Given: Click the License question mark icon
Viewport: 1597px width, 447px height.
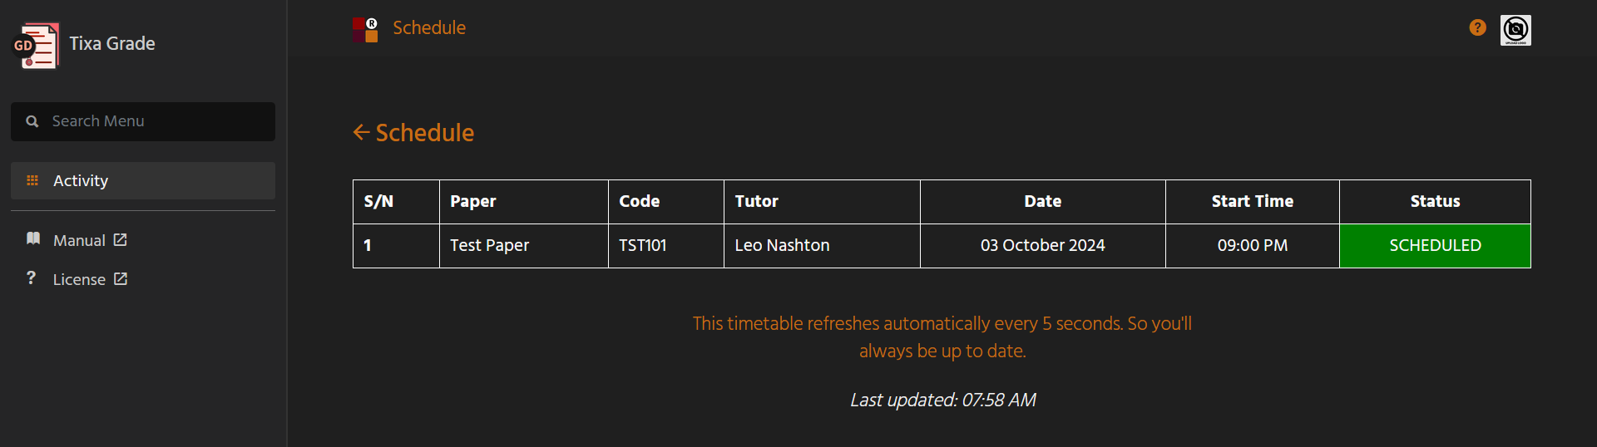Looking at the screenshot, I should (x=32, y=278).
